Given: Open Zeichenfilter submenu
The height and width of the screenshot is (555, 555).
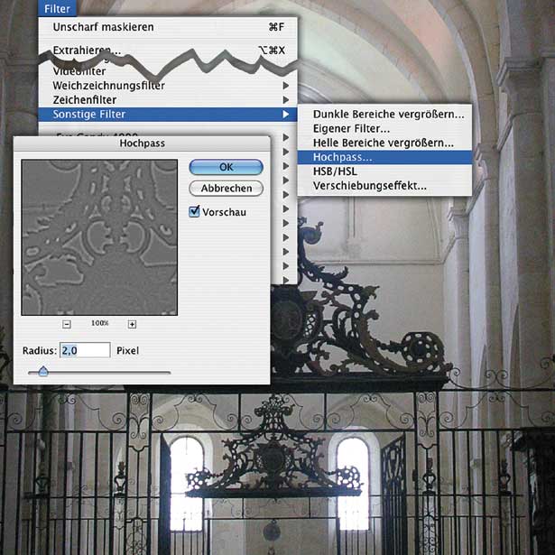Looking at the screenshot, I should click(168, 100).
